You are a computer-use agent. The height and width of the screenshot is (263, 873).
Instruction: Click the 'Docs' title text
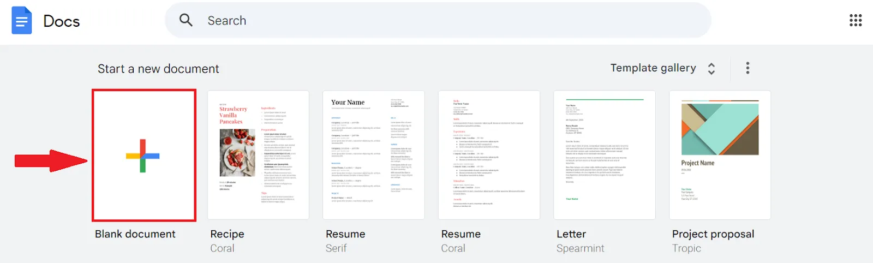[62, 21]
